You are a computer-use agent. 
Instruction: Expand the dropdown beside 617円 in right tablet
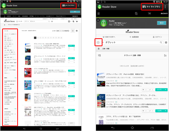(165, 89)
